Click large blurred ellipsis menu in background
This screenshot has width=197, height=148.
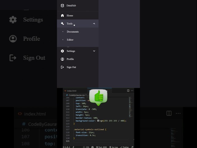pos(178,113)
